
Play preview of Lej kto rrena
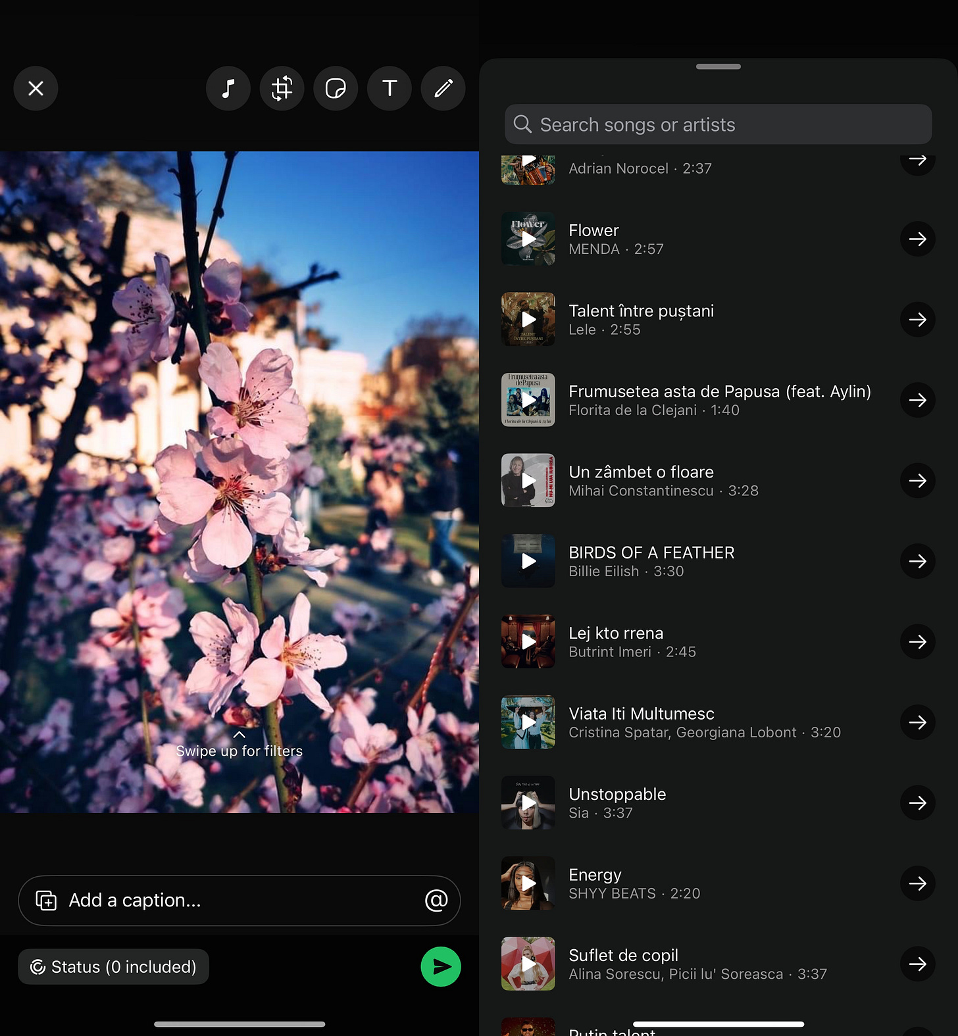pyautogui.click(x=528, y=642)
